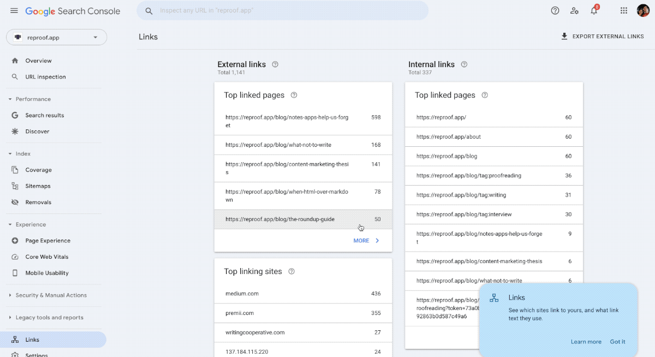Open the account profile avatar

coord(643,10)
